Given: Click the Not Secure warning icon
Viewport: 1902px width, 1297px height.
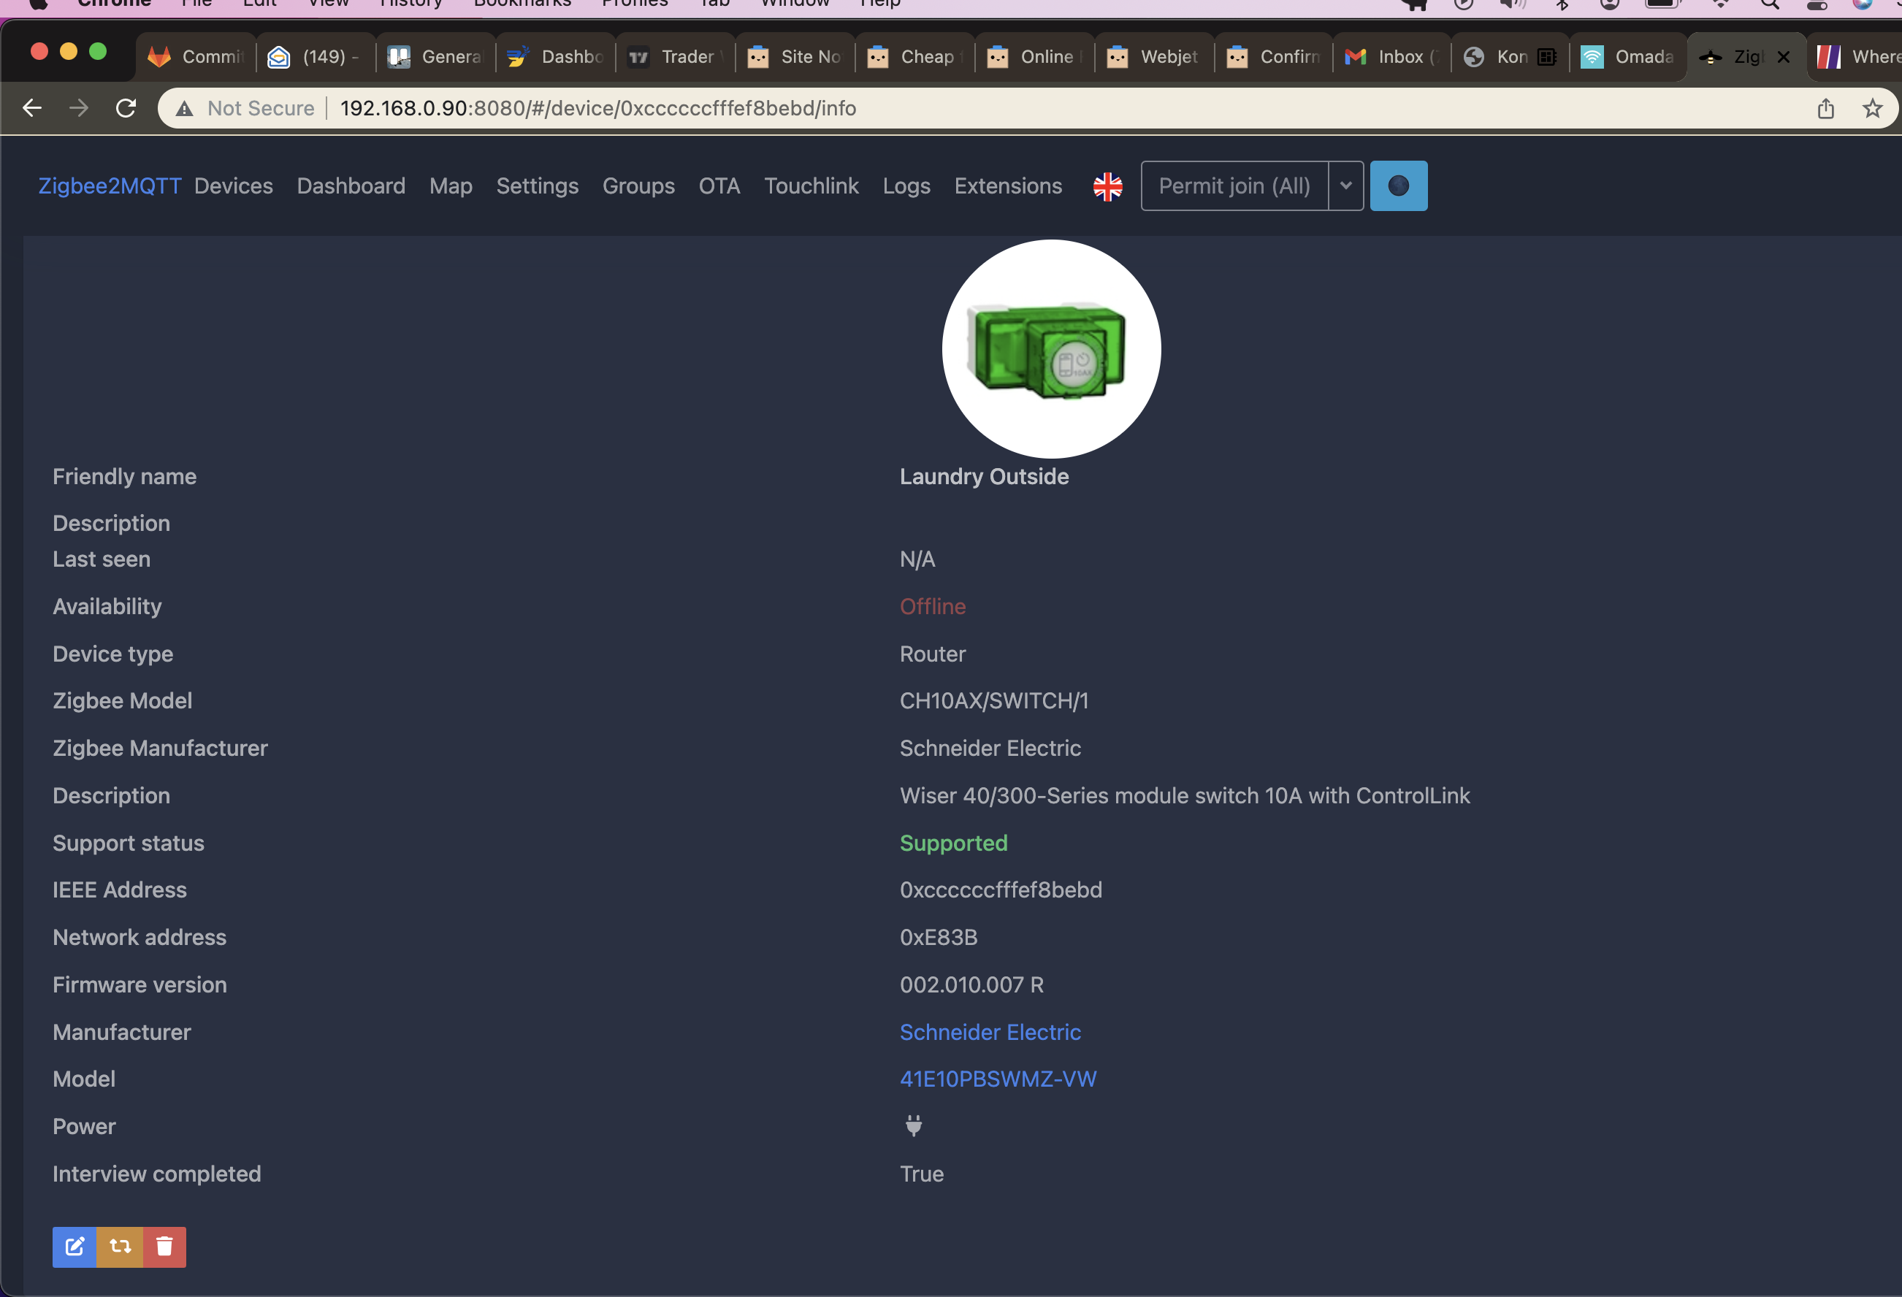Looking at the screenshot, I should [x=184, y=107].
